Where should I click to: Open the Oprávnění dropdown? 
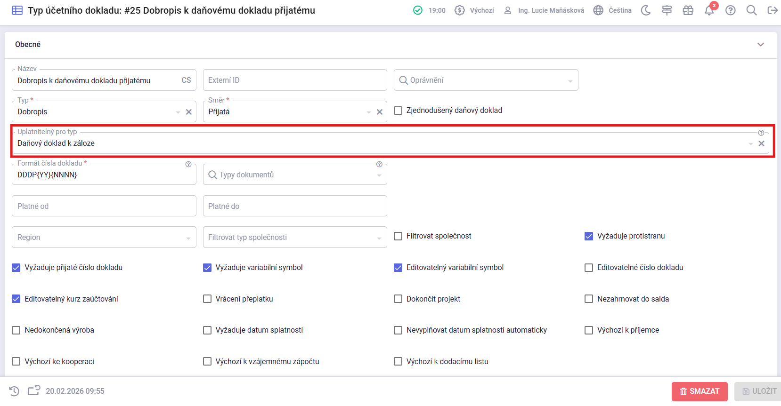[486, 80]
